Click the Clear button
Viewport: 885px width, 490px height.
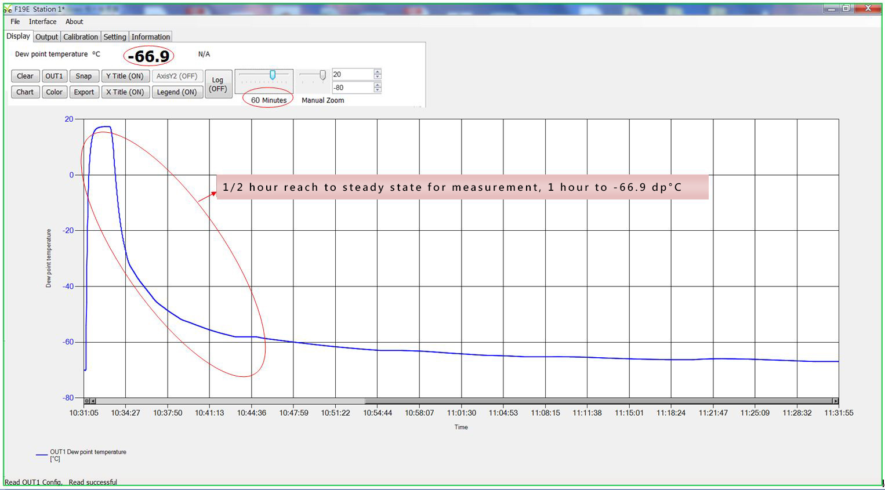[25, 76]
